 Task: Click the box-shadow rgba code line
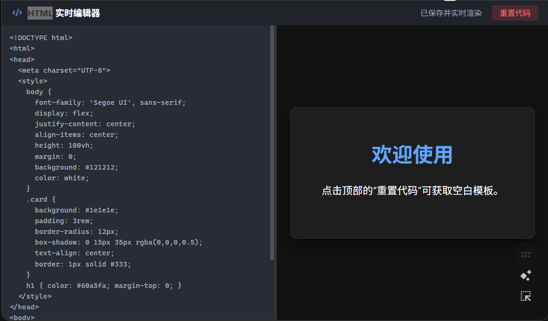[x=118, y=242]
